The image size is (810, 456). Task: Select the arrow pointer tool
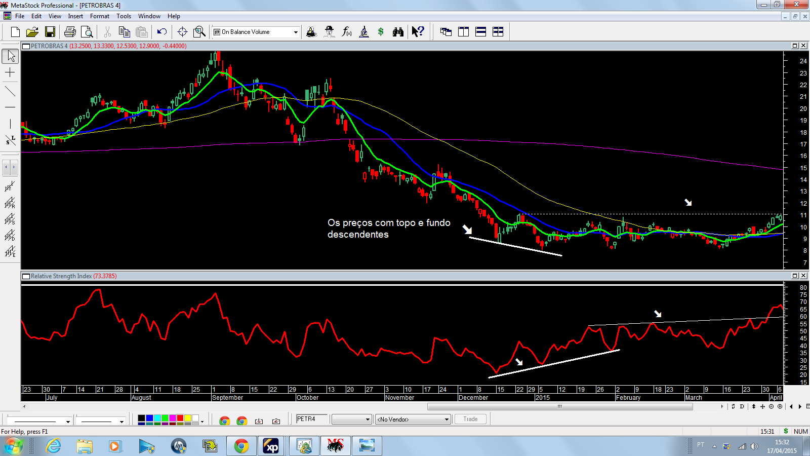(x=10, y=56)
